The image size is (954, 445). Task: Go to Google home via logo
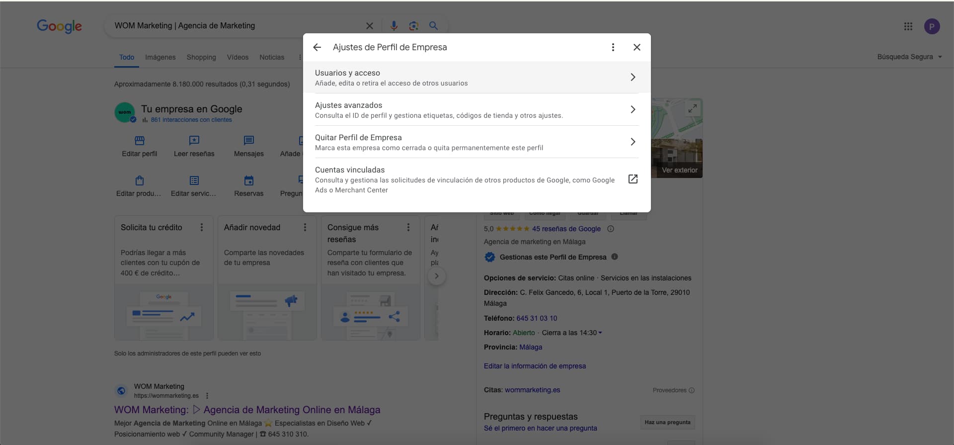point(59,26)
